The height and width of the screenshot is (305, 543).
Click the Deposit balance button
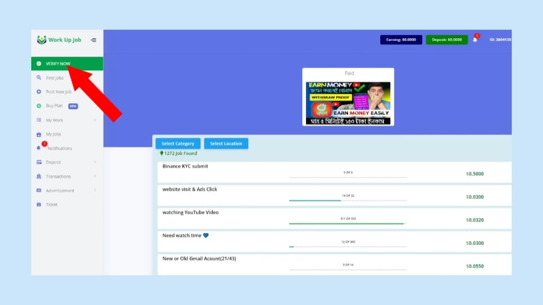(446, 40)
